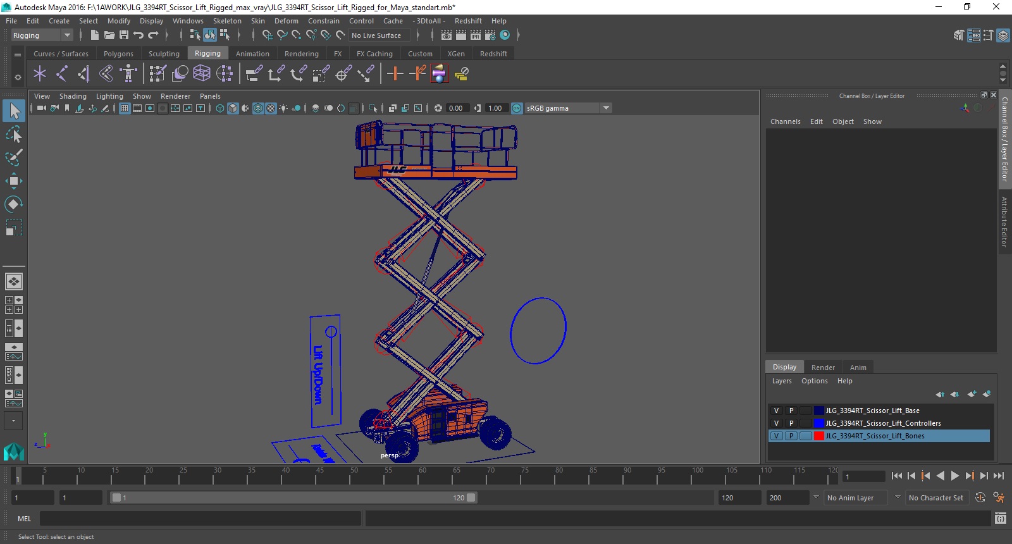
Task: Open the Skeleton menu
Action: click(227, 21)
